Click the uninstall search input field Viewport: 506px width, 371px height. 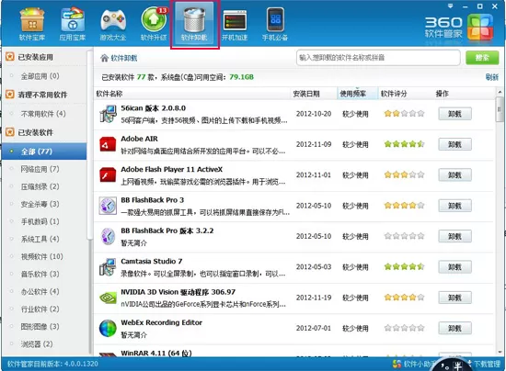(378, 58)
